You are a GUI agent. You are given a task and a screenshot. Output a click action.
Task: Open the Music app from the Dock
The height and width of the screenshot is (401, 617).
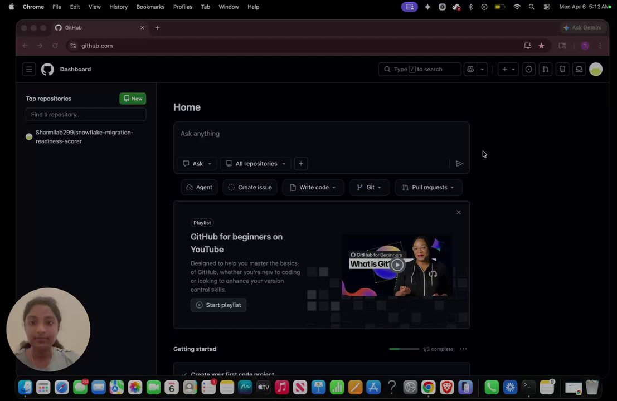coord(281,387)
